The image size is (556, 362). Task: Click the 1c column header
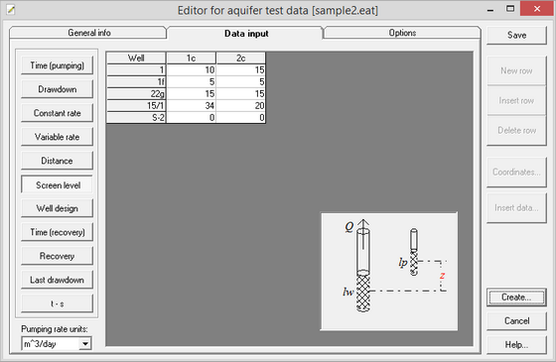[x=191, y=58]
